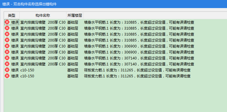Click the error icon in the second 310885 row

[7, 28]
